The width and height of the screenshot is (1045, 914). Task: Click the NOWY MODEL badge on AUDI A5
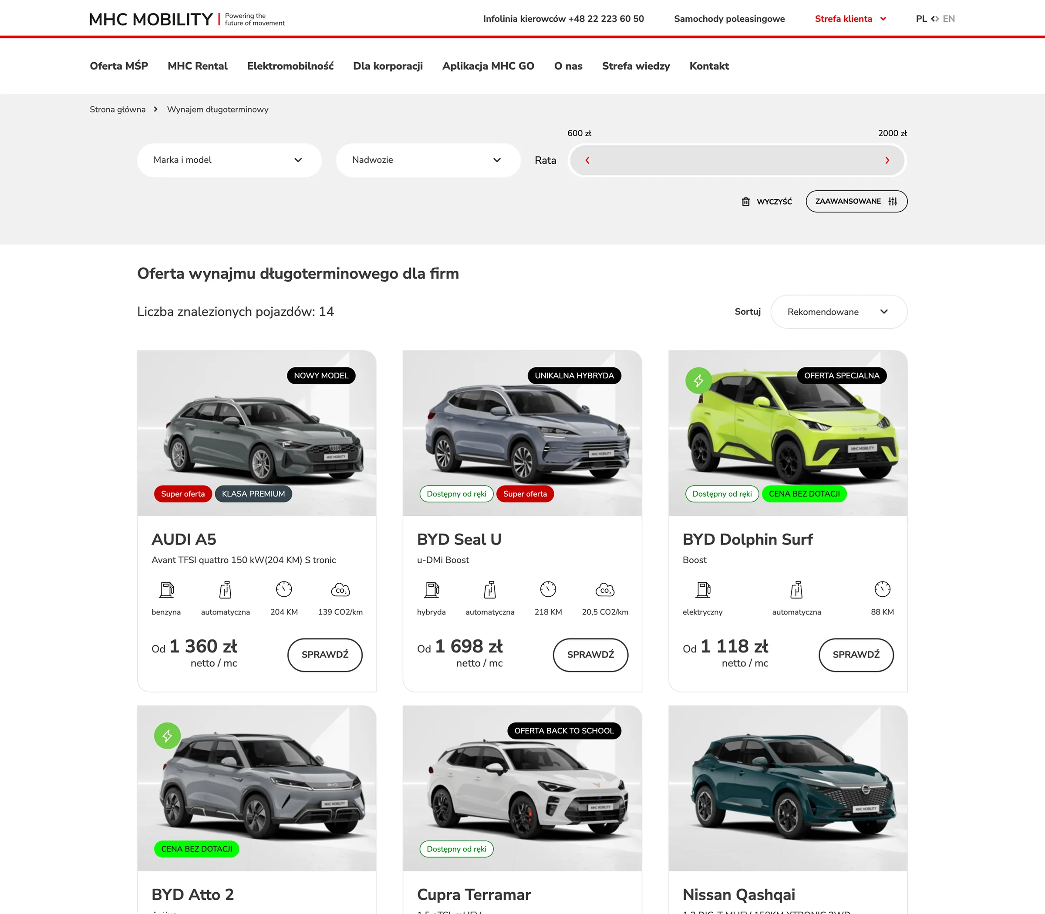(x=321, y=376)
